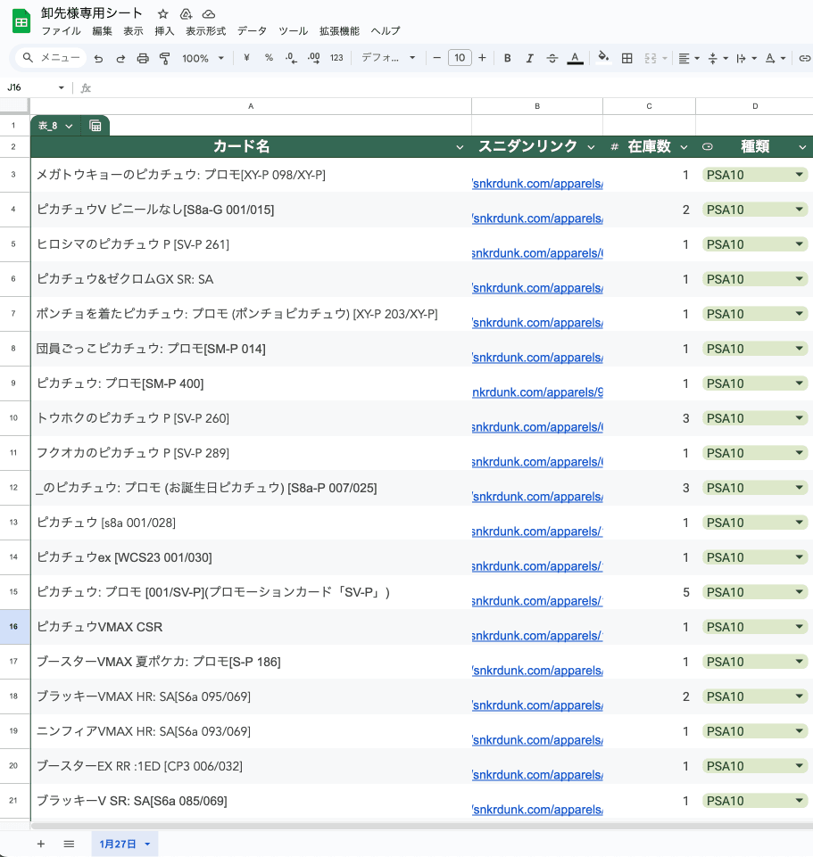Click the move to Drive folder icon

coord(186,14)
